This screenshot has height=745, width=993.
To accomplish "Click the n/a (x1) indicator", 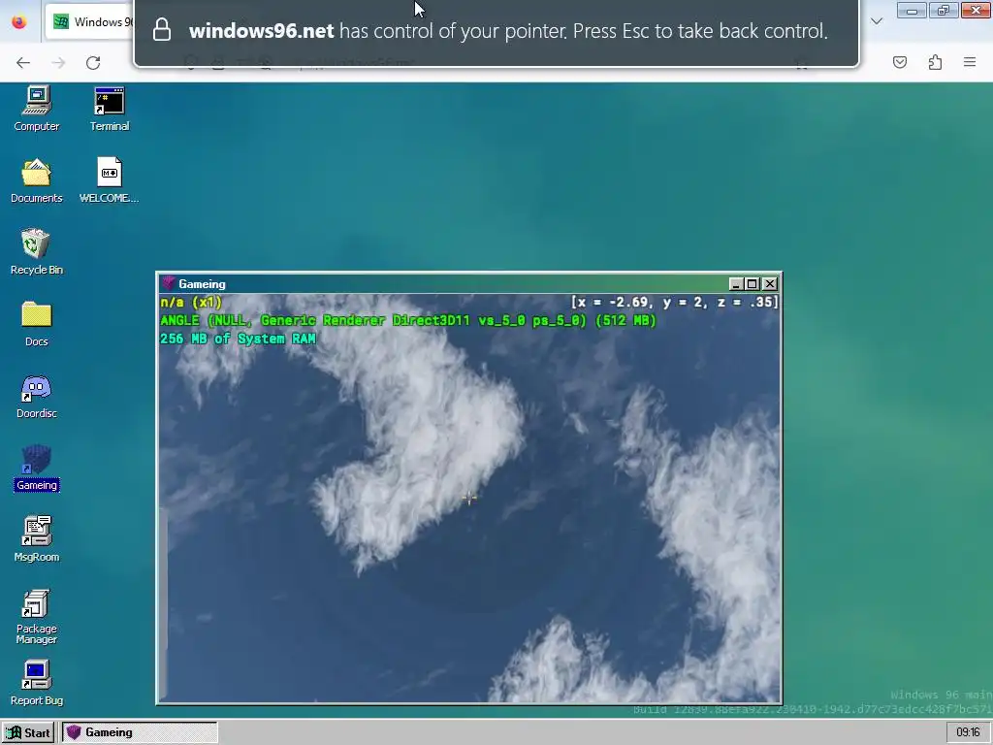I will [x=191, y=303].
